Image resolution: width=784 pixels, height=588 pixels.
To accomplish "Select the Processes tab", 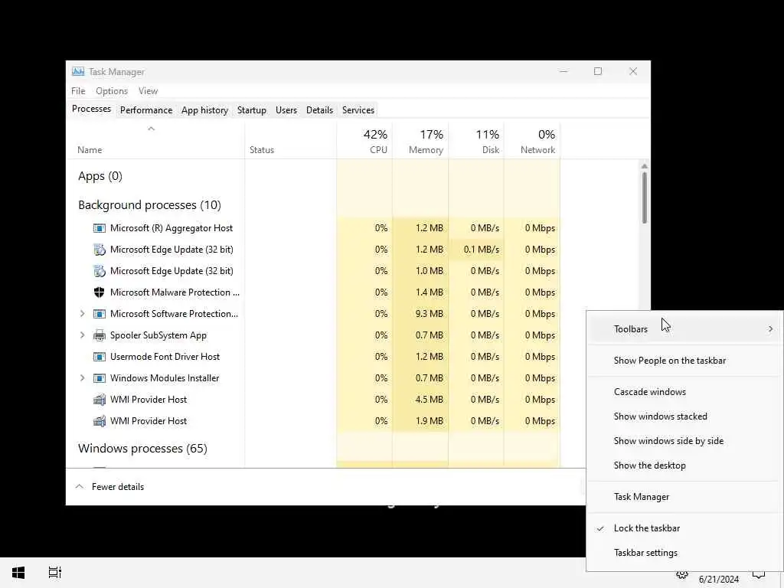I will (92, 109).
